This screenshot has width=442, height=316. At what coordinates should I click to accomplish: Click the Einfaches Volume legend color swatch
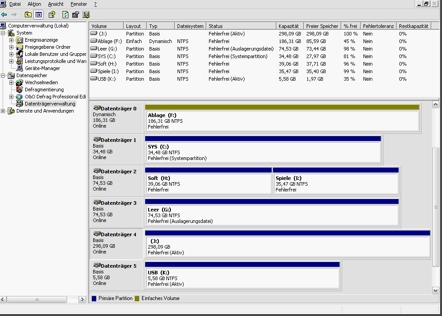pyautogui.click(x=137, y=298)
